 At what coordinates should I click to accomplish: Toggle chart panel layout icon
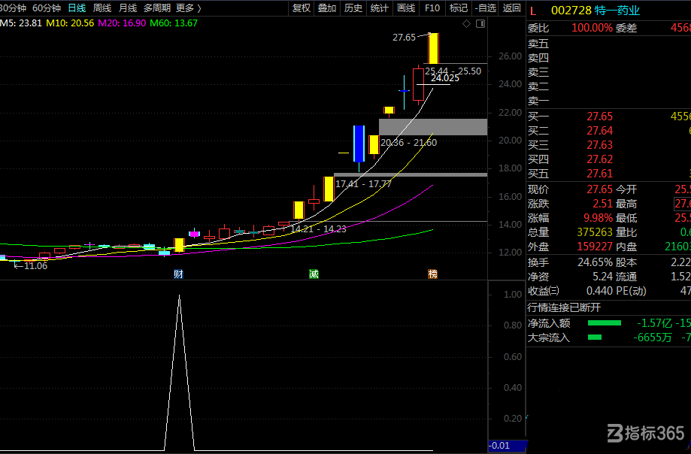[x=480, y=24]
